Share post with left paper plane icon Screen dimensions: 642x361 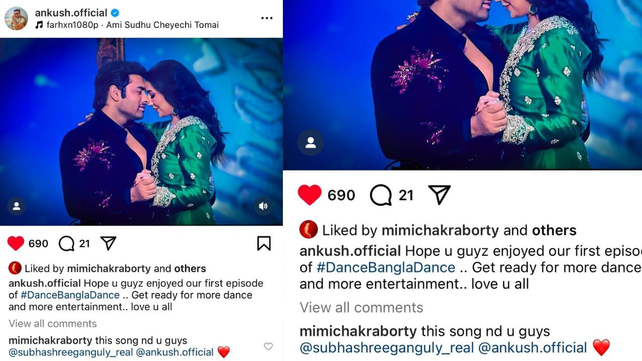[x=108, y=244]
